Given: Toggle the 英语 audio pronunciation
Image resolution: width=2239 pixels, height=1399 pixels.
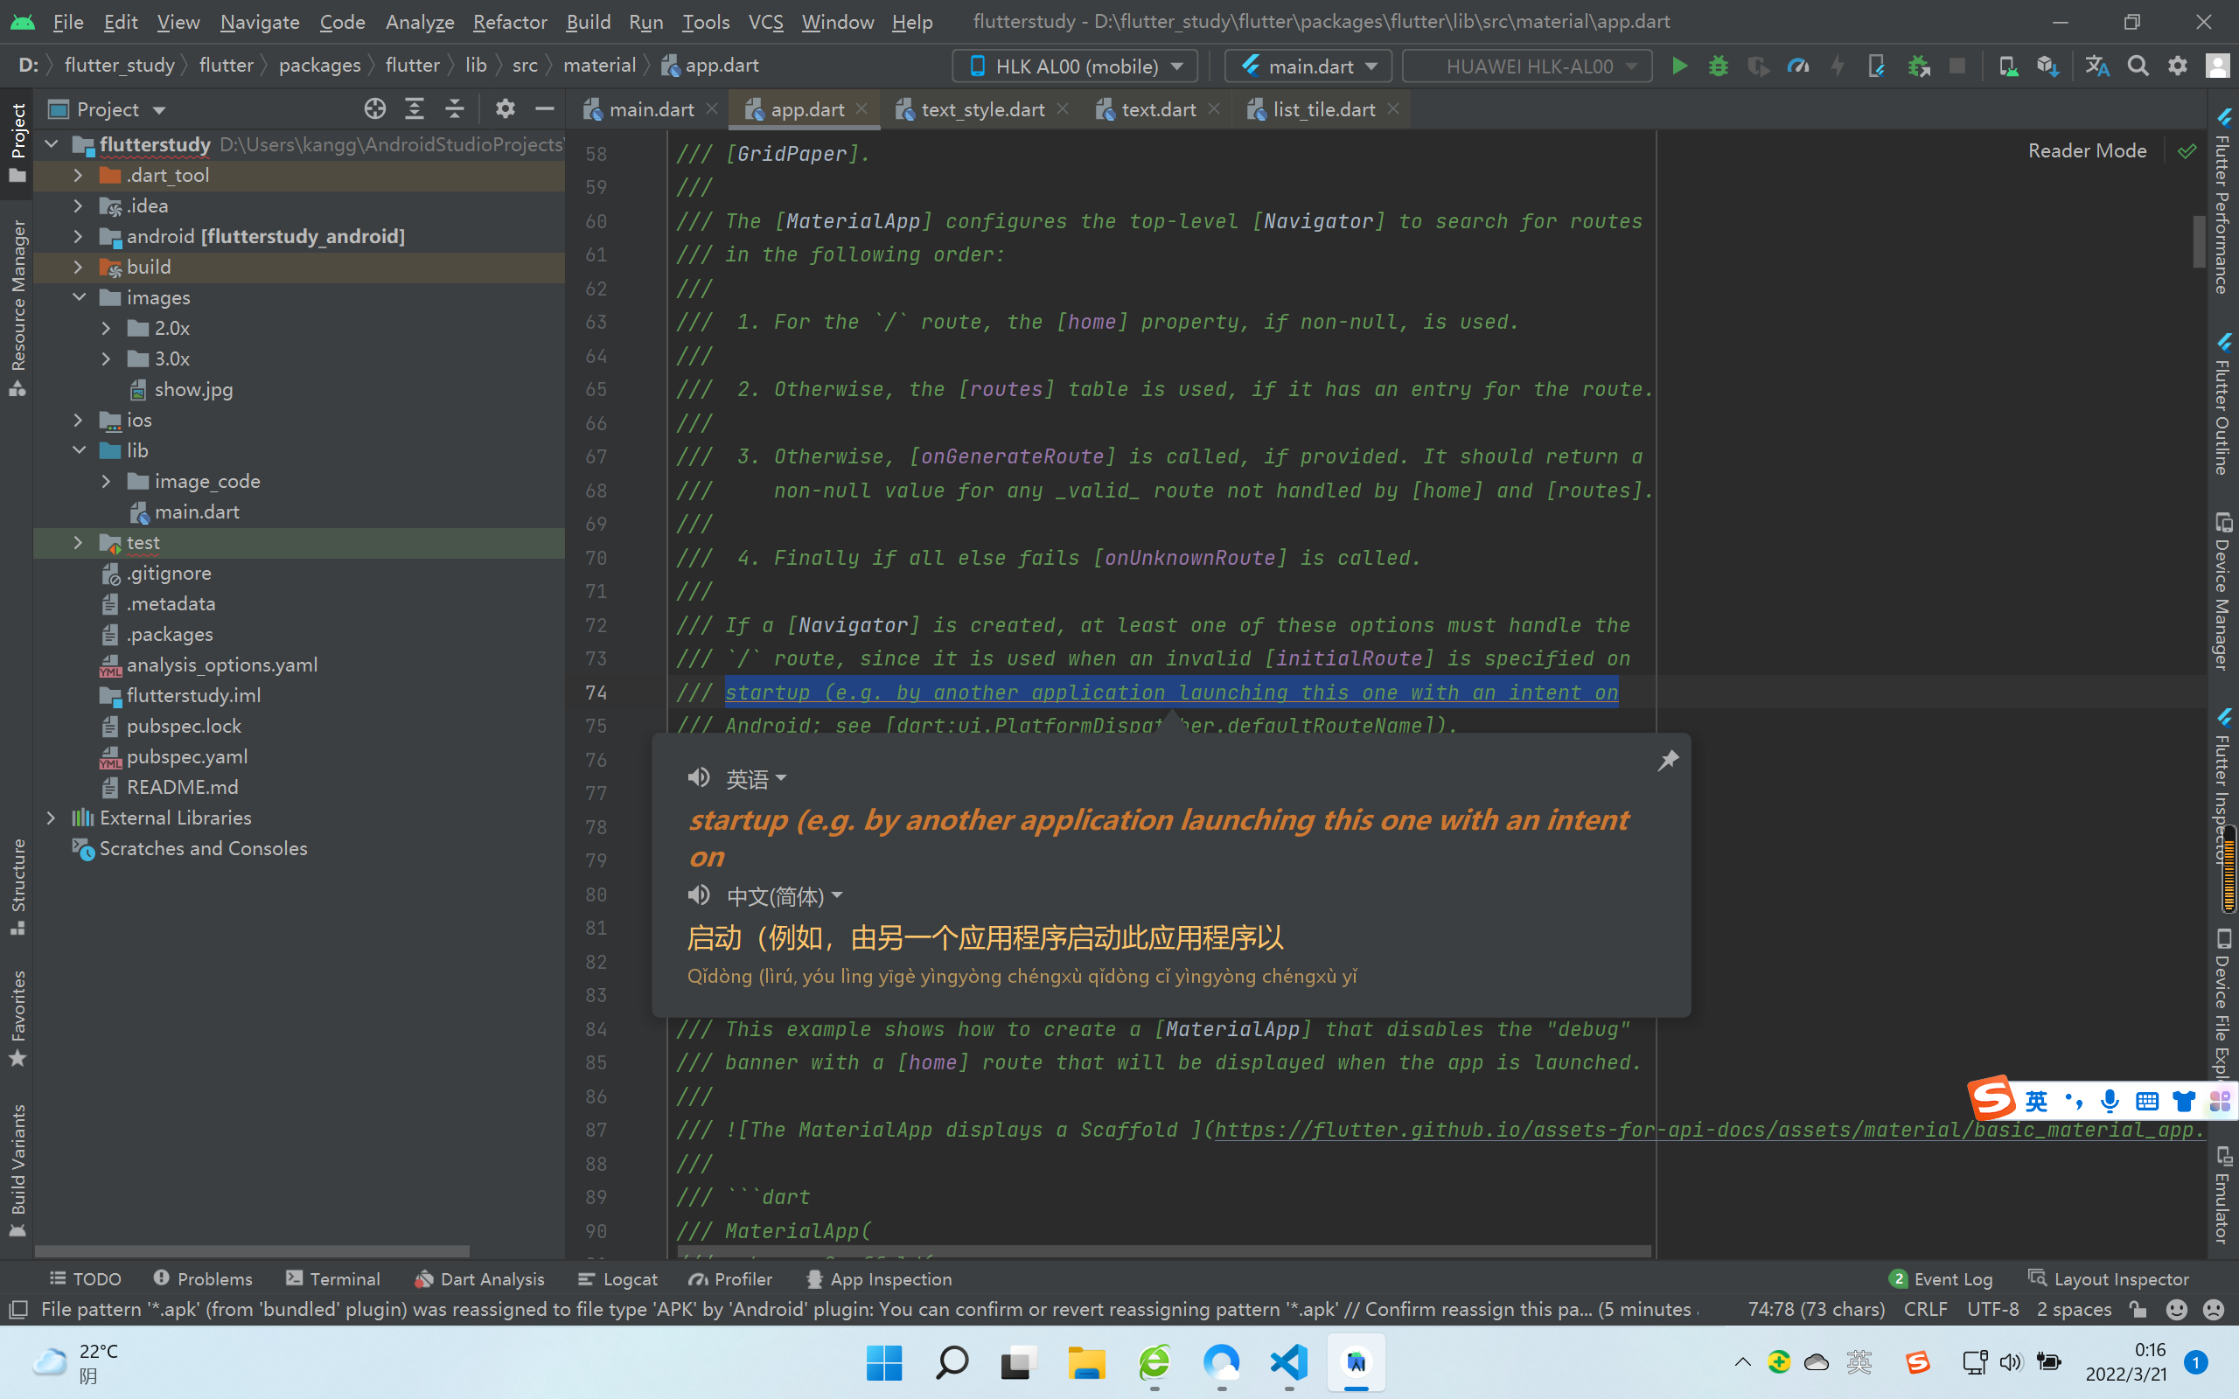Looking at the screenshot, I should 698,776.
